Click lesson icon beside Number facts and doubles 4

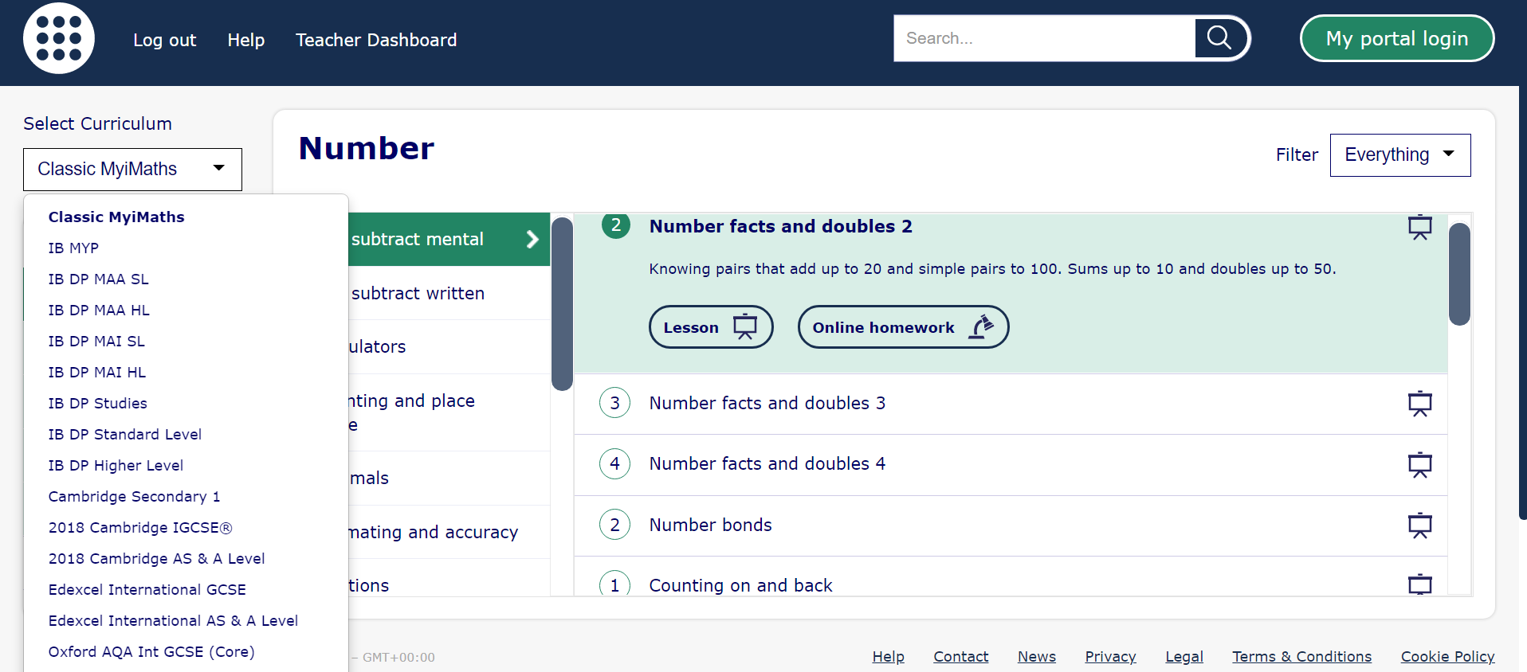coord(1419,464)
